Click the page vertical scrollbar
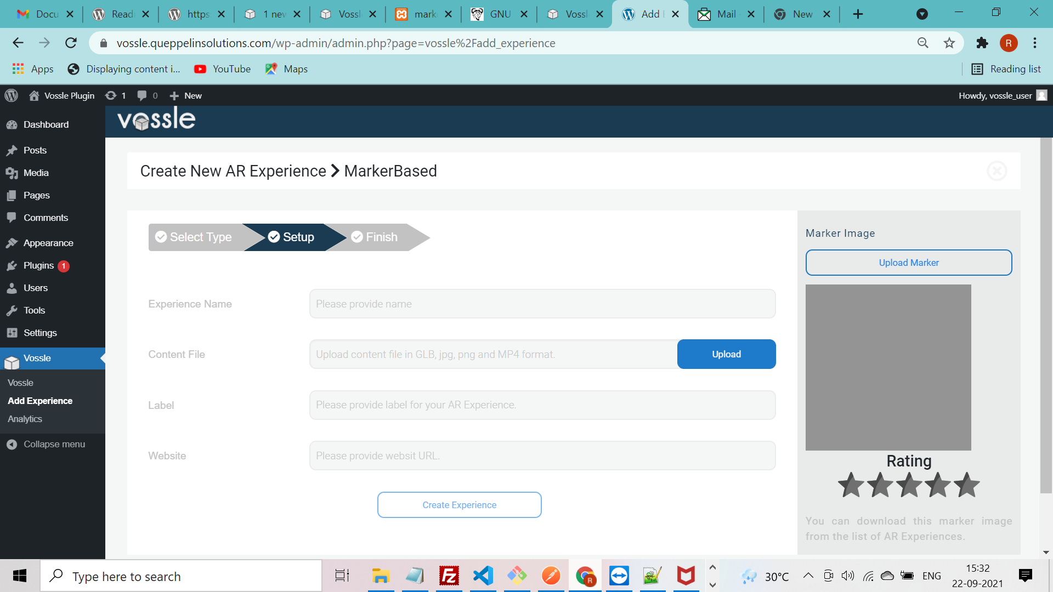Image resolution: width=1053 pixels, height=592 pixels. (1046, 315)
